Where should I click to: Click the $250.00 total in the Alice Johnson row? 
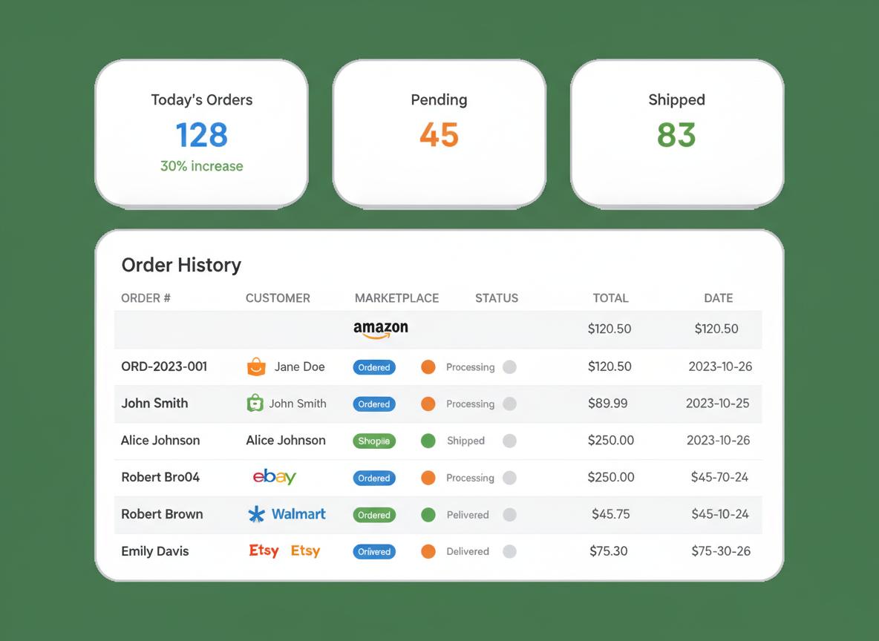(610, 441)
